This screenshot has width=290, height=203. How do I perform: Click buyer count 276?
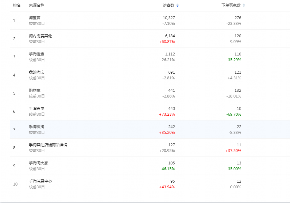point(238,18)
